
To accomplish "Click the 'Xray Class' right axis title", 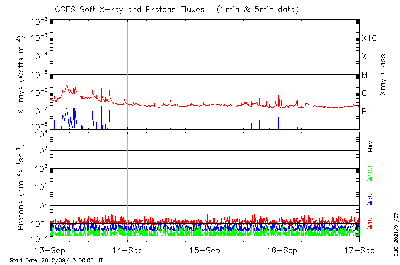I will click(383, 75).
